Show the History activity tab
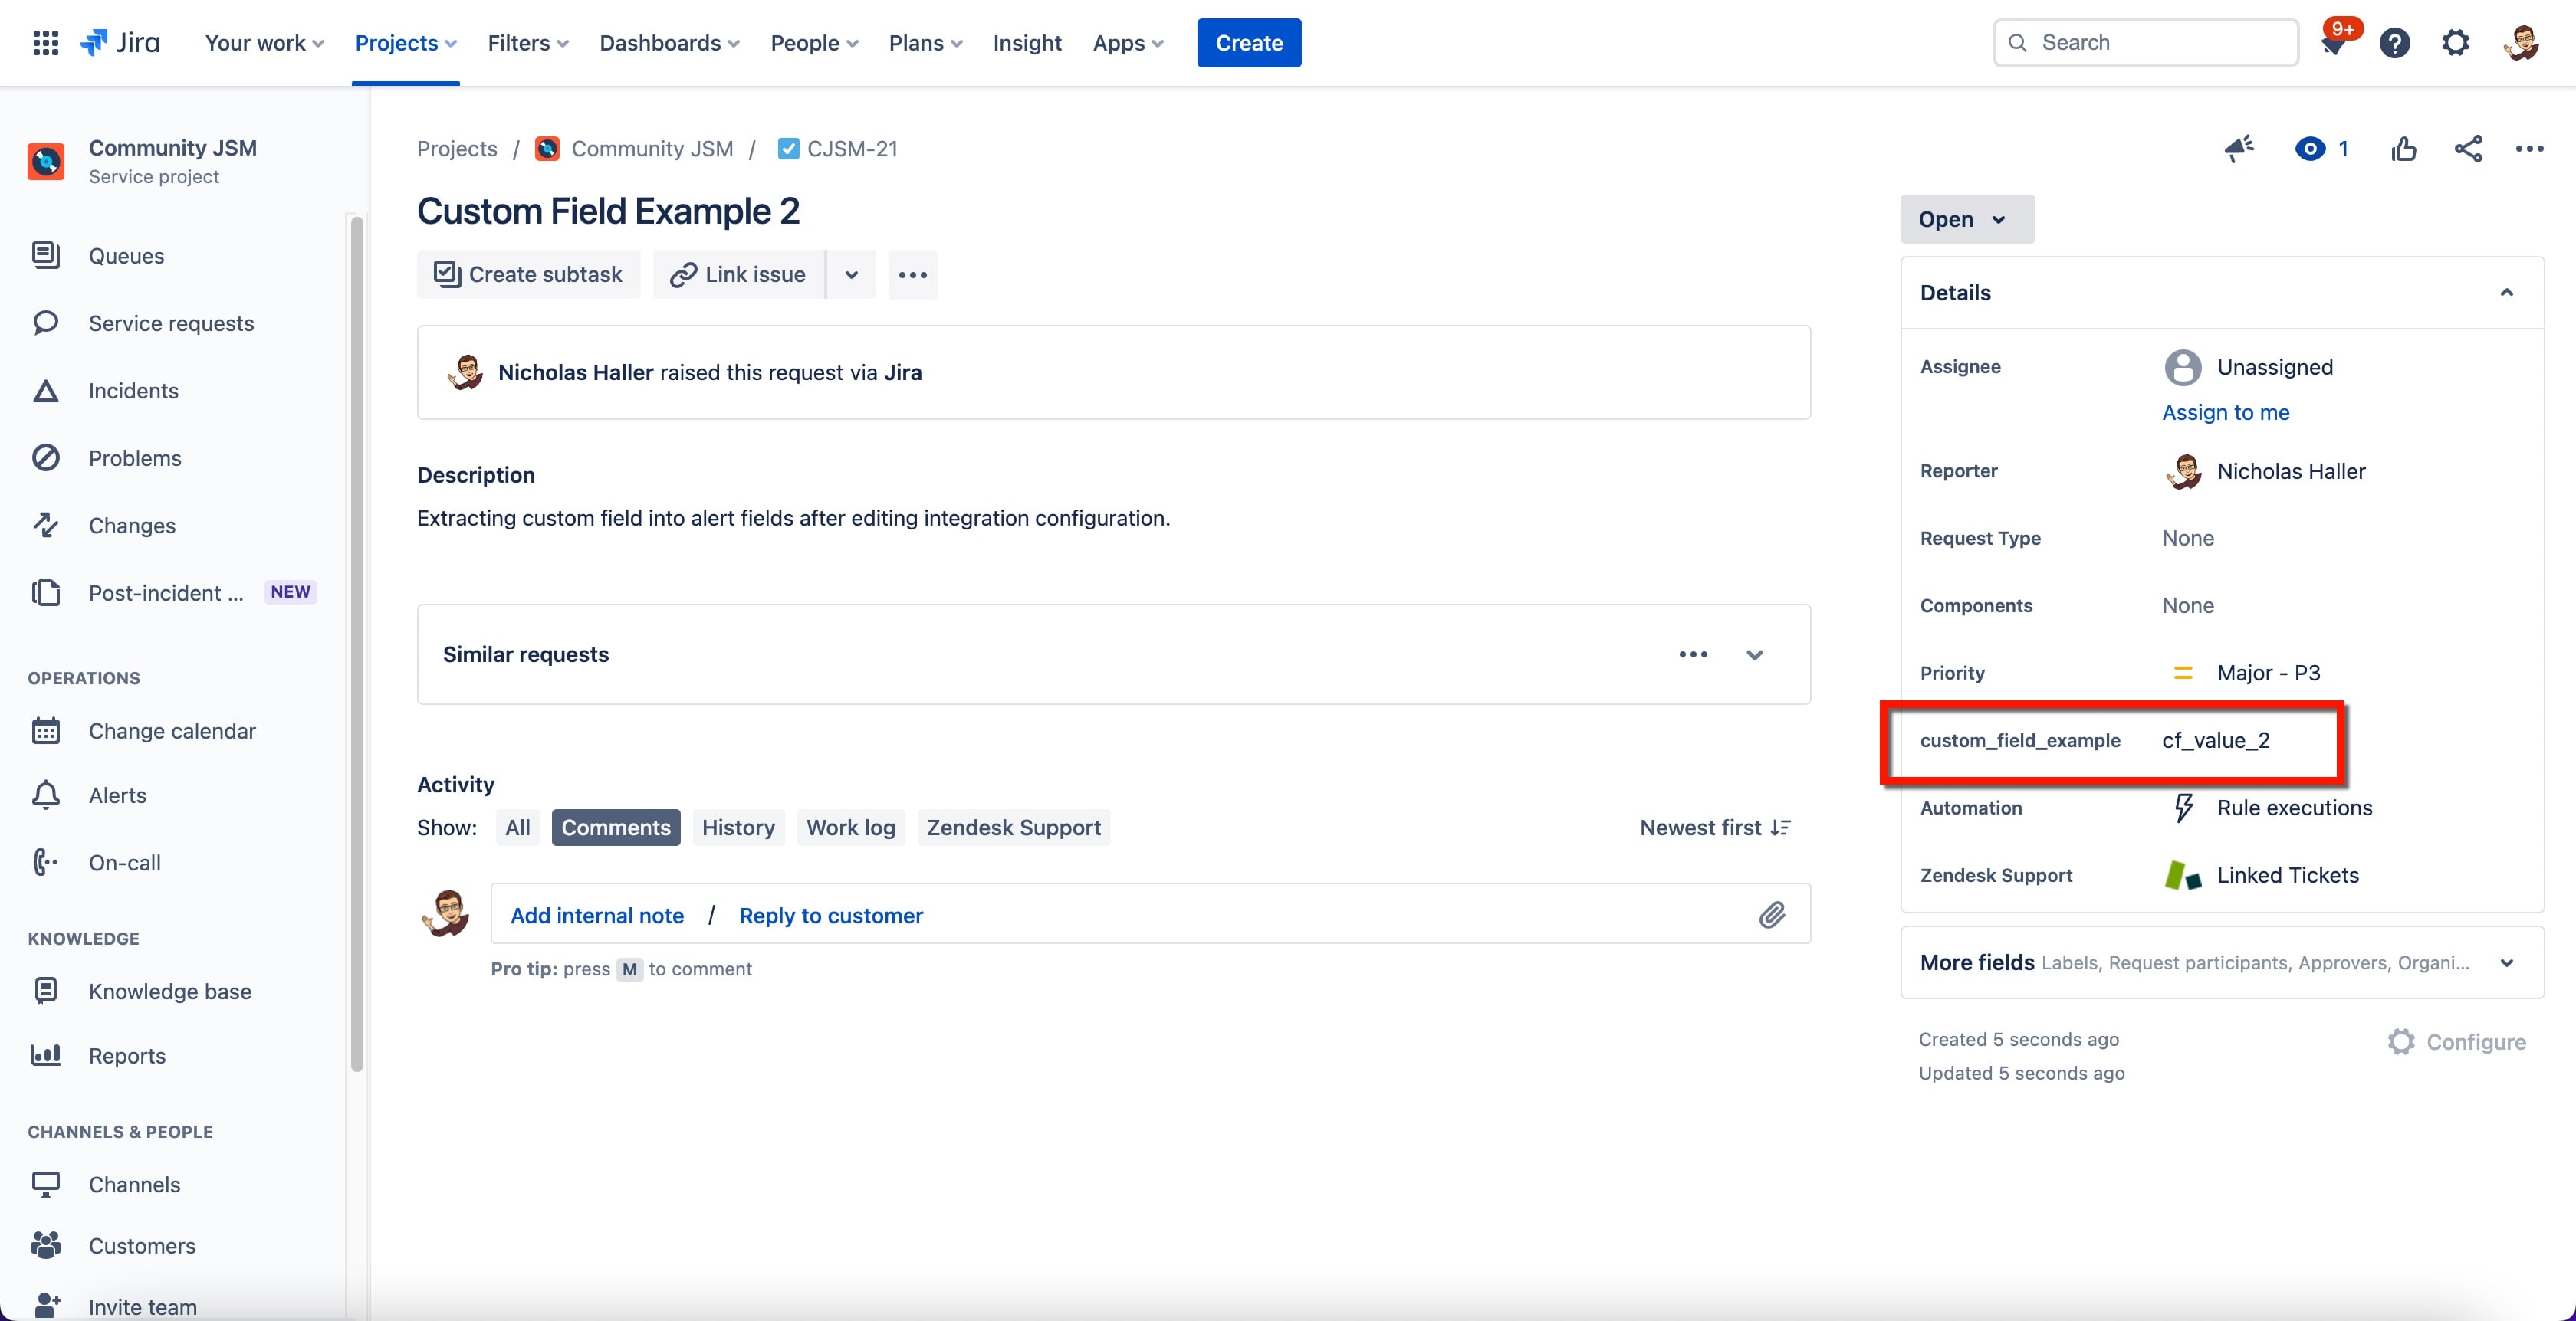Viewport: 2576px width, 1321px height. 738,828
